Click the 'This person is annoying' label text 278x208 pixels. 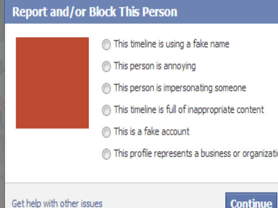(155, 66)
